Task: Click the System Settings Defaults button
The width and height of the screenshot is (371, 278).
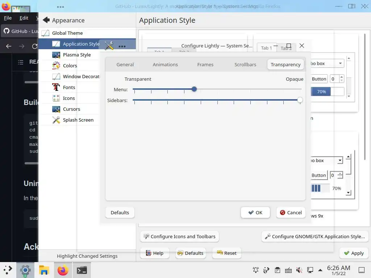Action: pos(191,253)
